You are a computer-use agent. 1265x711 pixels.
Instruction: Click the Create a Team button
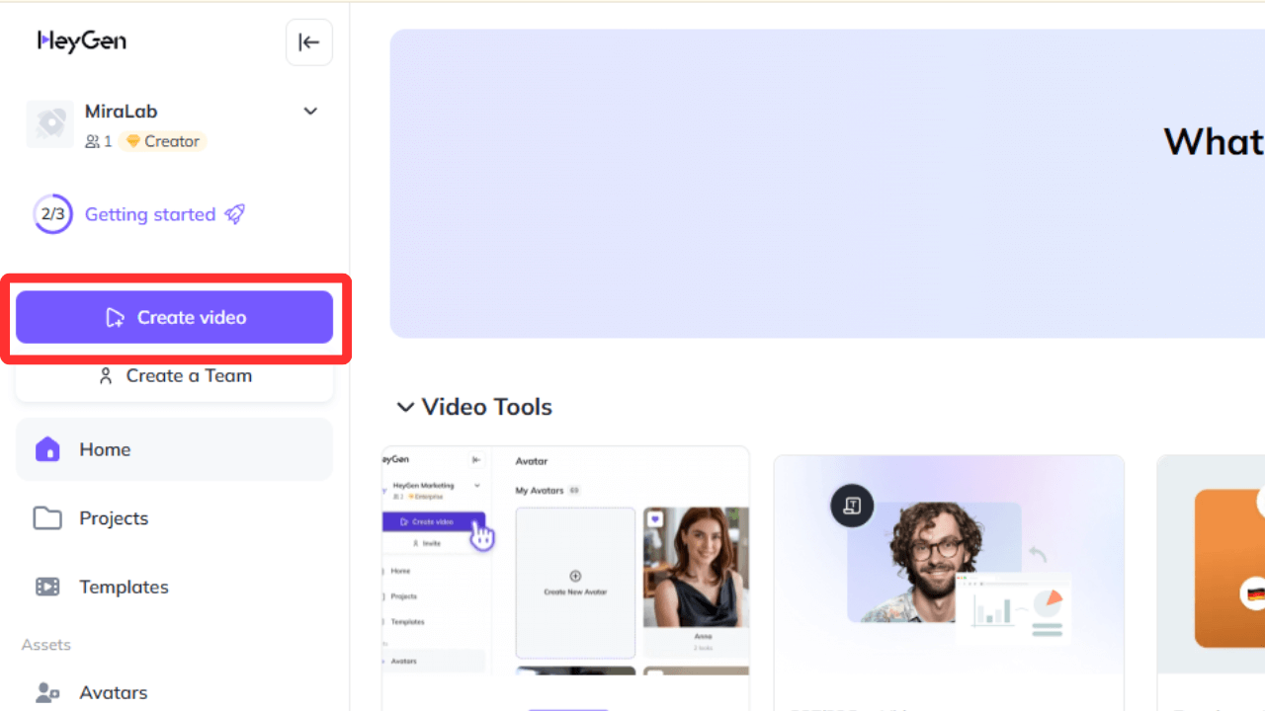(174, 375)
